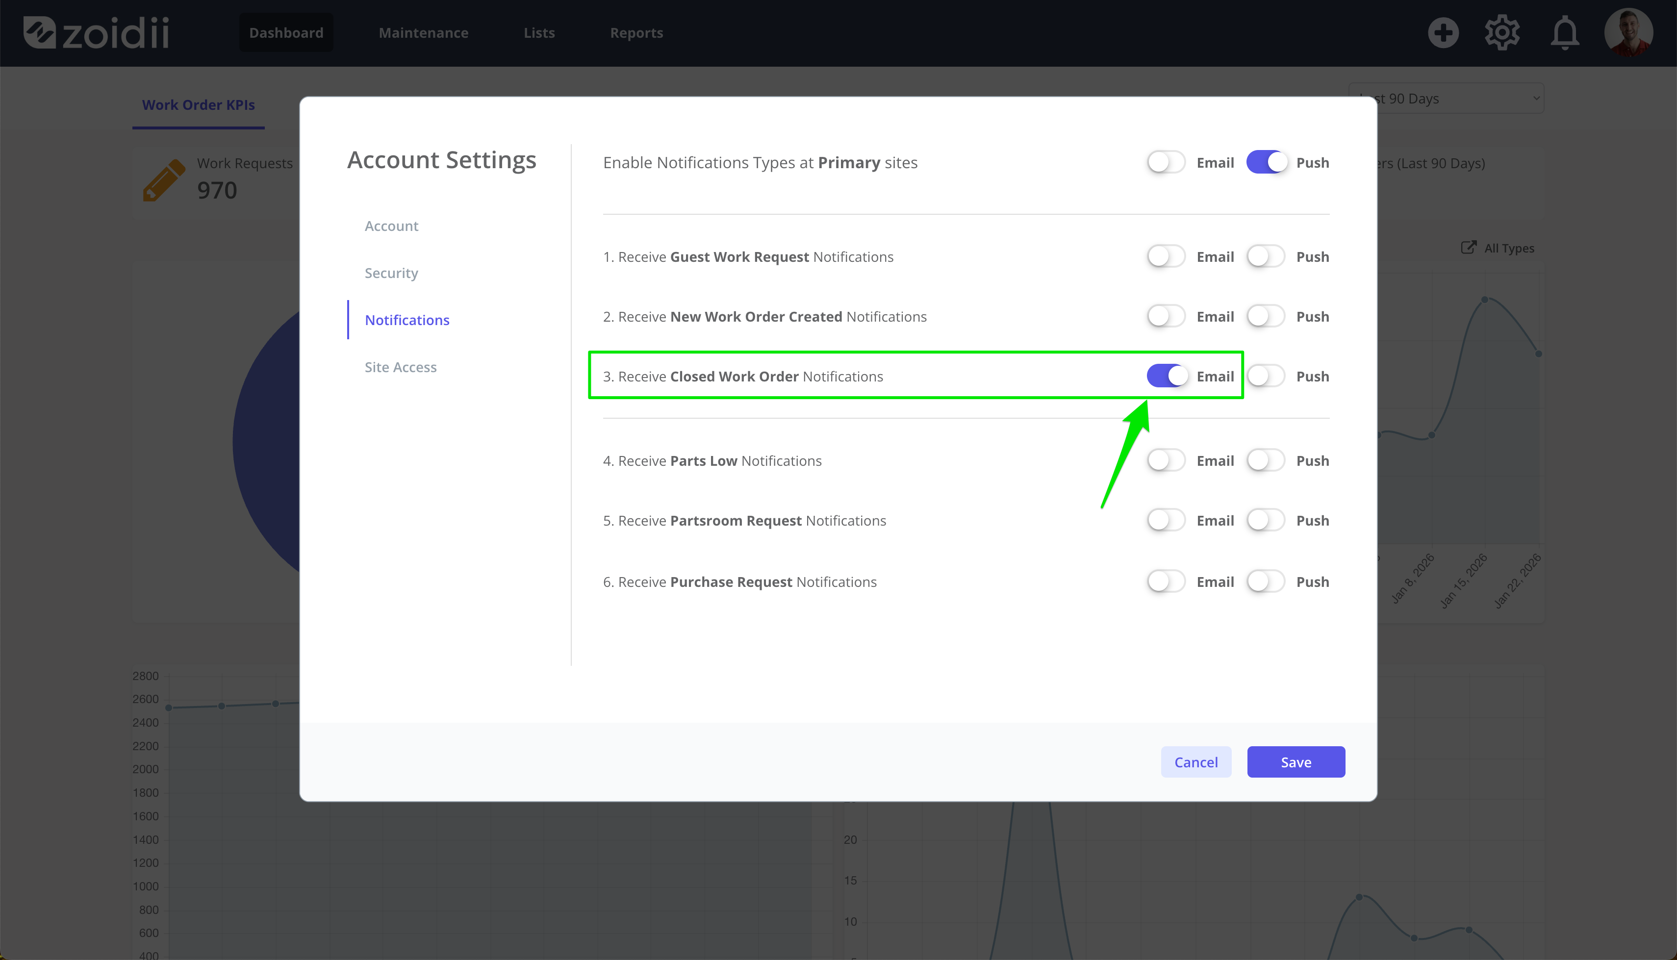
Task: Open the notifications bell icon
Action: (1564, 34)
